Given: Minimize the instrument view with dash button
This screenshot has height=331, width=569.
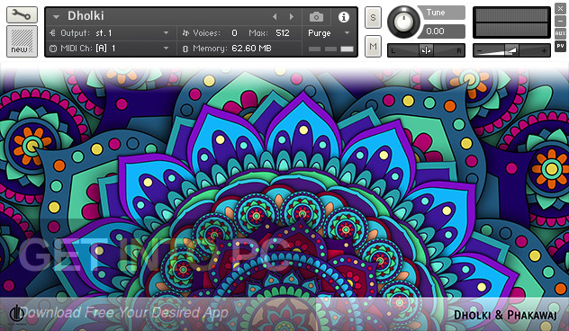Looking at the screenshot, I should tap(560, 21).
